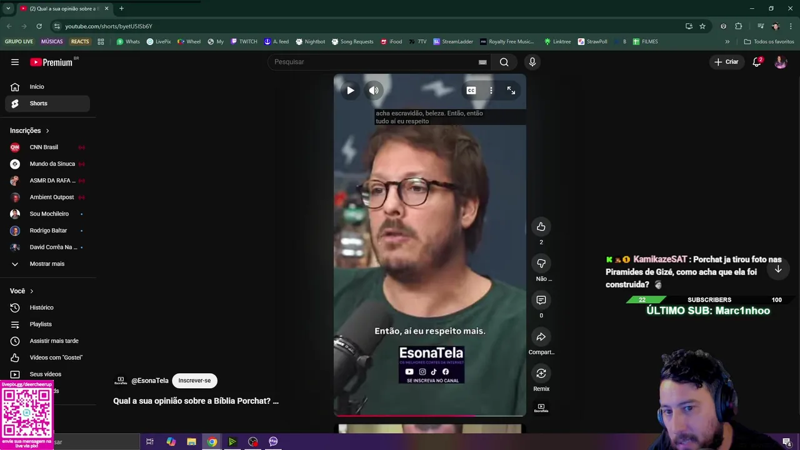The height and width of the screenshot is (450, 800).
Task: Like this Short with thumbs up
Action: 541,227
